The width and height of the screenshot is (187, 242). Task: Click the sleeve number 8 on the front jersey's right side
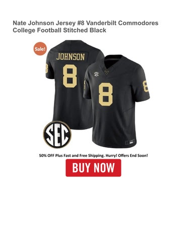click(x=146, y=86)
